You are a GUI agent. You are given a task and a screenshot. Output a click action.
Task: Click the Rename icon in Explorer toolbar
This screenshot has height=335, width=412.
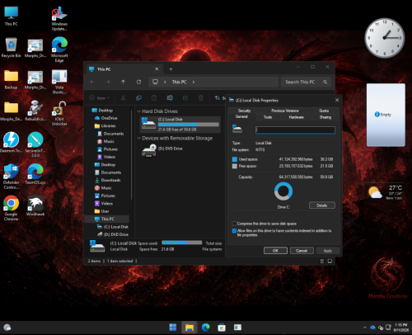(x=170, y=98)
